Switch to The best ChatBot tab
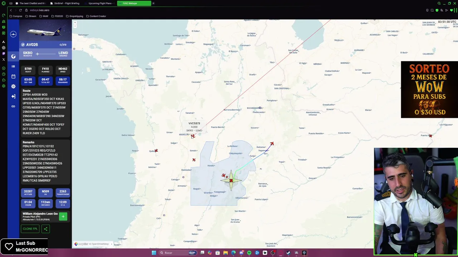 tap(30, 3)
